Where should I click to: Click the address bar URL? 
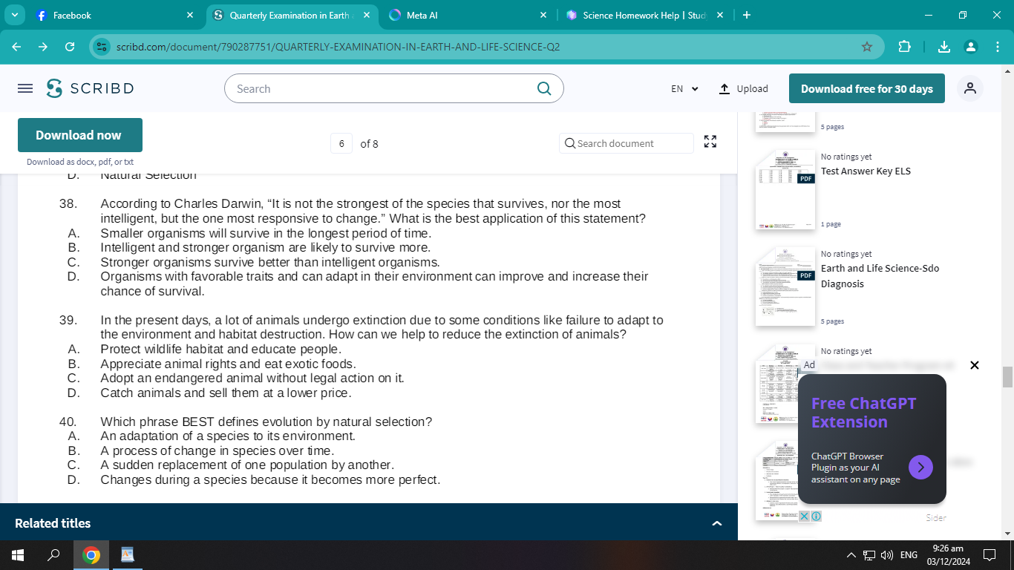(338, 47)
